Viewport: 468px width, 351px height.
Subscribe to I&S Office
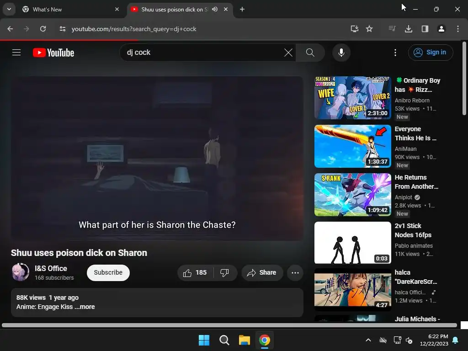(108, 272)
